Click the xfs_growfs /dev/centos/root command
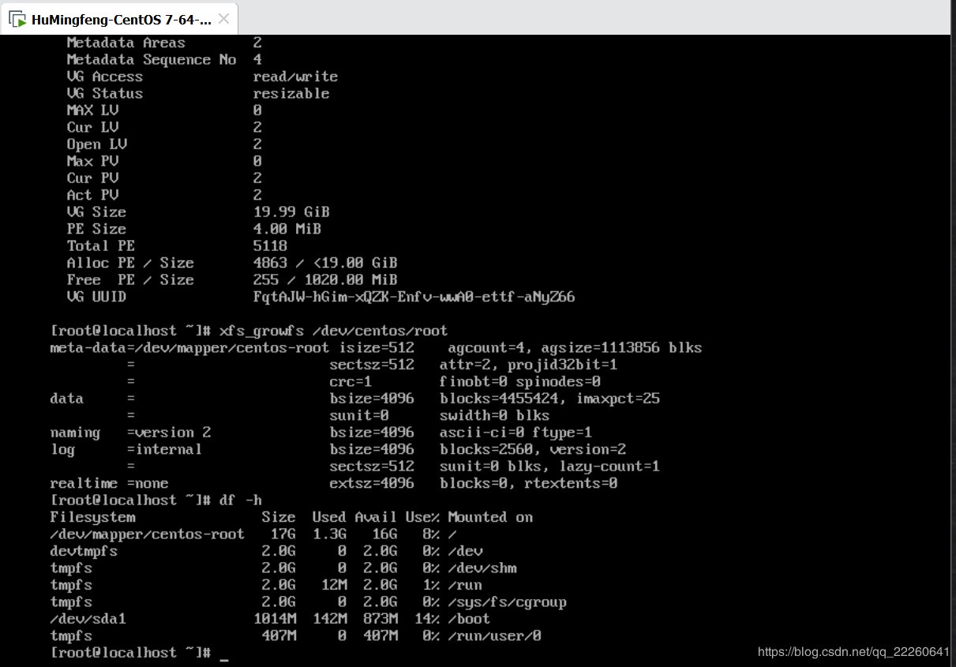956x667 pixels. click(333, 331)
